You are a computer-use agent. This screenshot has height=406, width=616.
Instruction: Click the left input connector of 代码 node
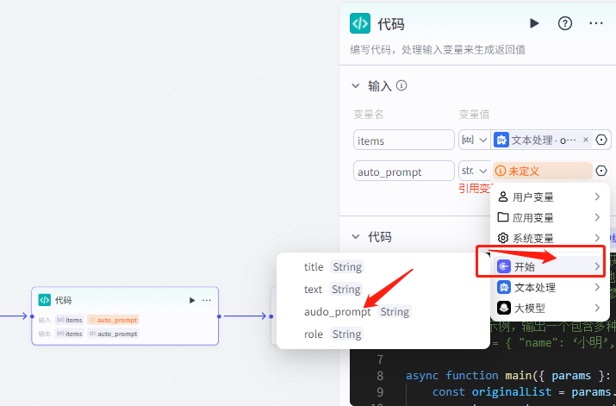coord(32,316)
